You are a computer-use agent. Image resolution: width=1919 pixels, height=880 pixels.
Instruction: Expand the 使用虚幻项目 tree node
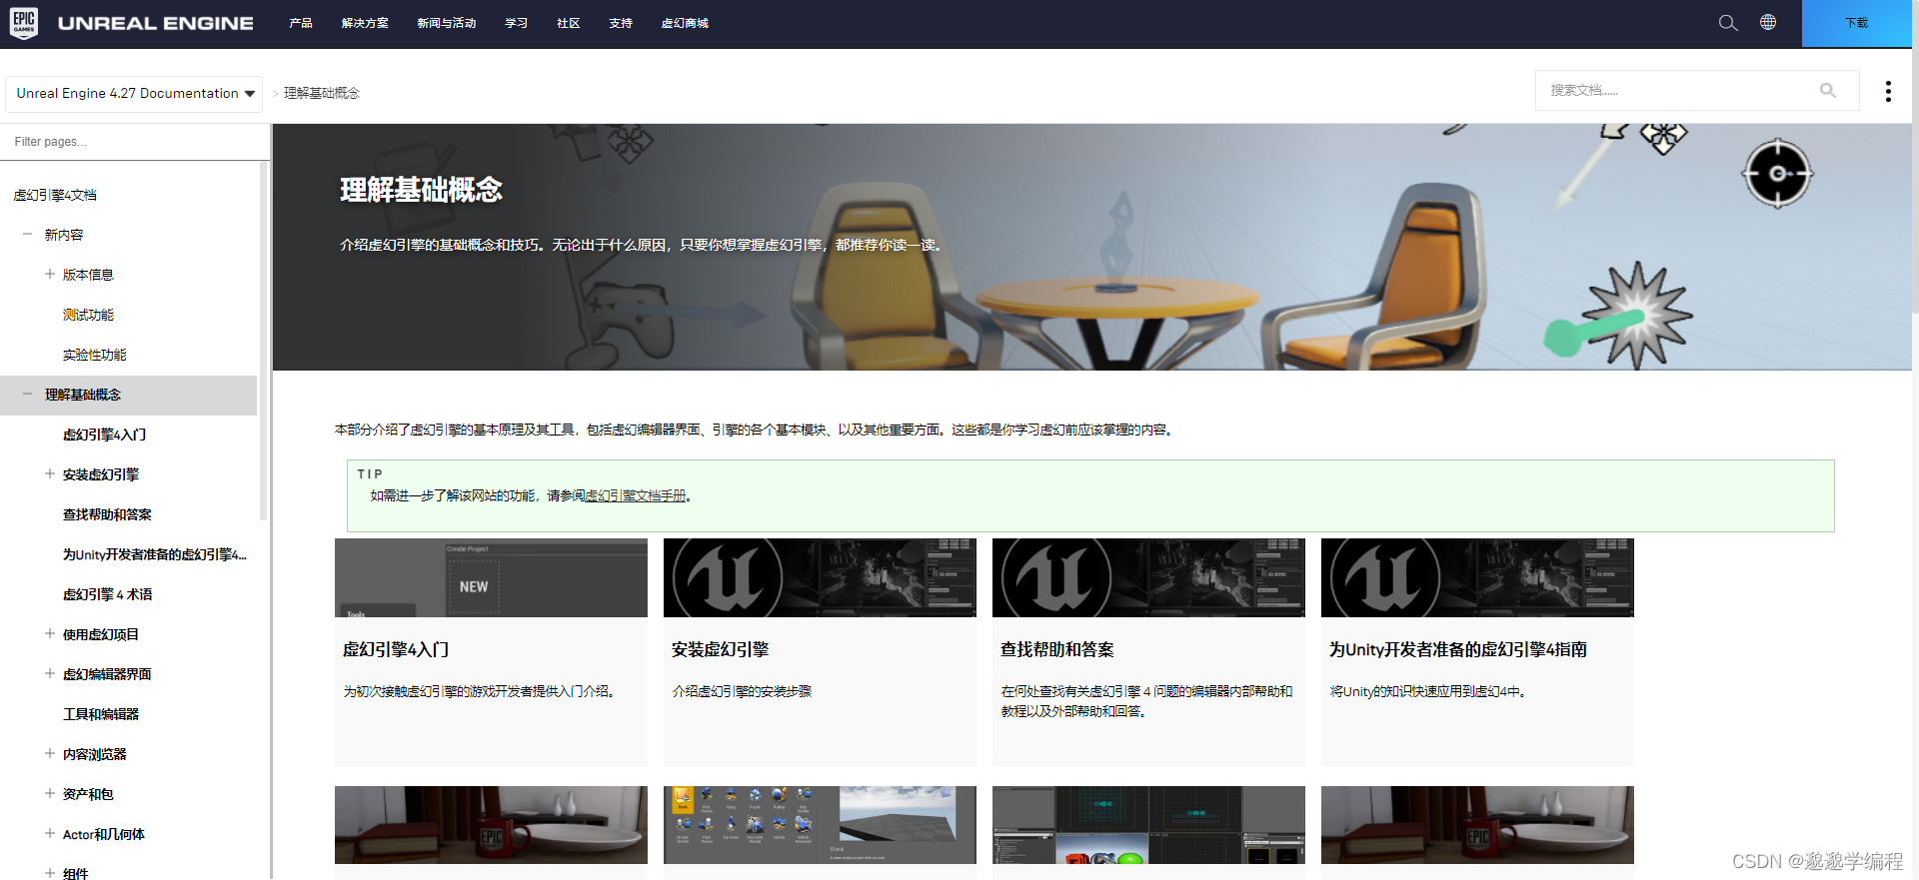coord(49,633)
